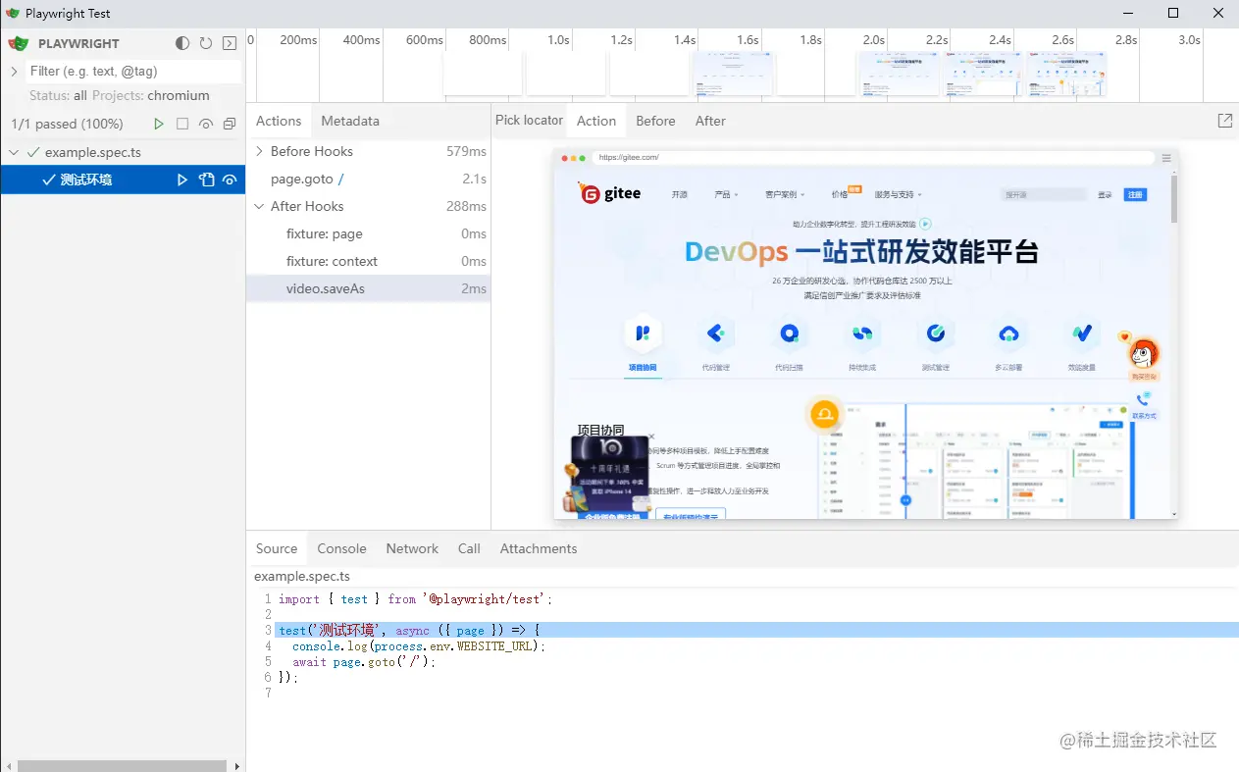Select the page.goto / action row
This screenshot has height=772, width=1239.
[368, 179]
